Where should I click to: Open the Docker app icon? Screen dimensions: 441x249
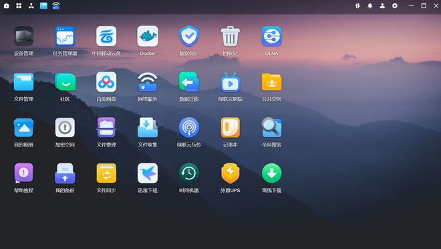tap(148, 36)
